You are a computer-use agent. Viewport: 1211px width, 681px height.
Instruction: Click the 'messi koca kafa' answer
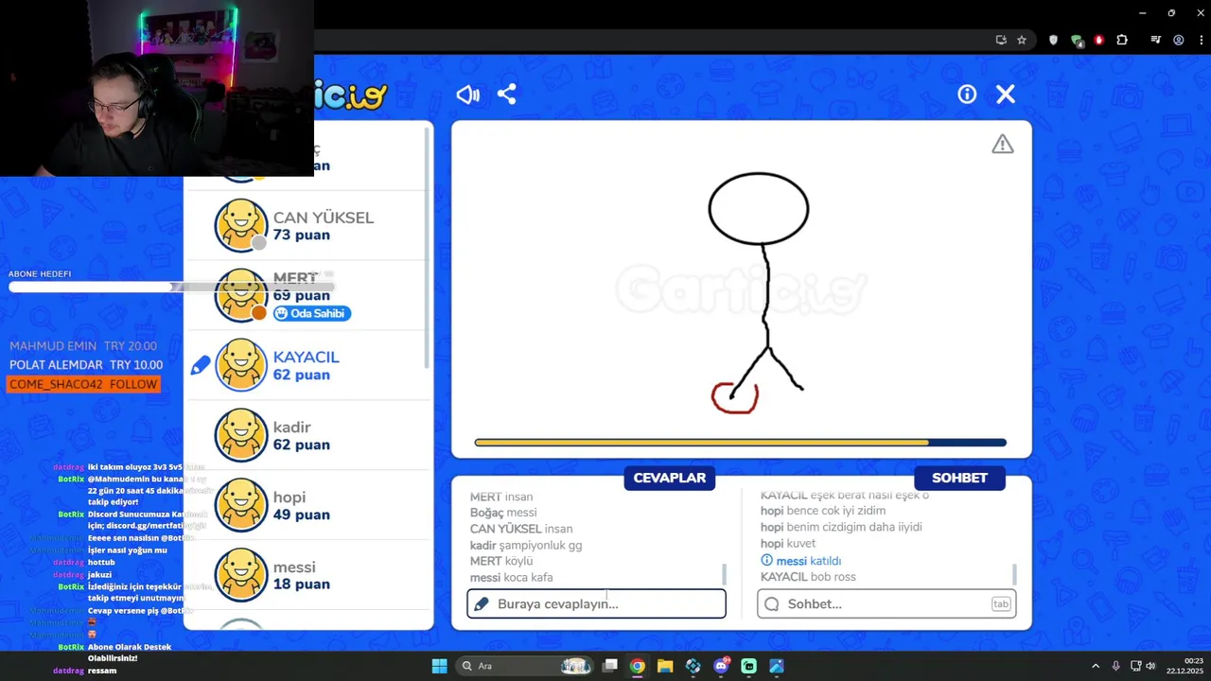(511, 577)
